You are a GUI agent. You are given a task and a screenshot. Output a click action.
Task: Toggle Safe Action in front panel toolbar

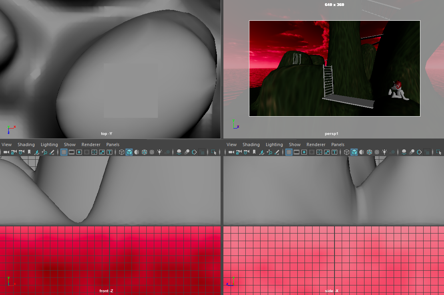(102, 152)
